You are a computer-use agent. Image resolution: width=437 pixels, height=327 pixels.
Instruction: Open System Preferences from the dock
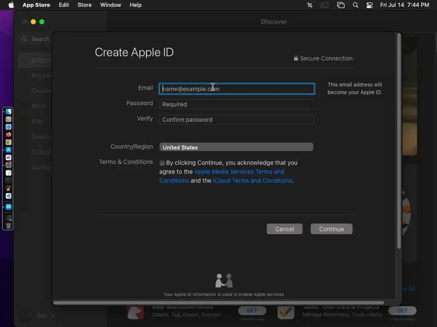[9, 165]
